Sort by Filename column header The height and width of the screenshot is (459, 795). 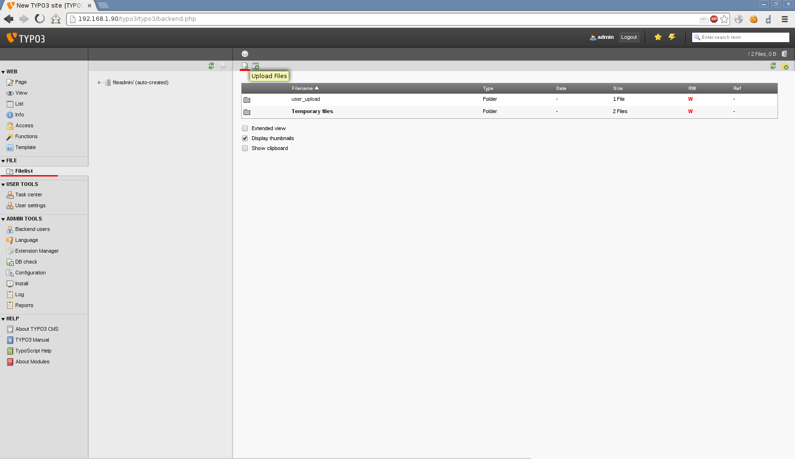tap(302, 88)
